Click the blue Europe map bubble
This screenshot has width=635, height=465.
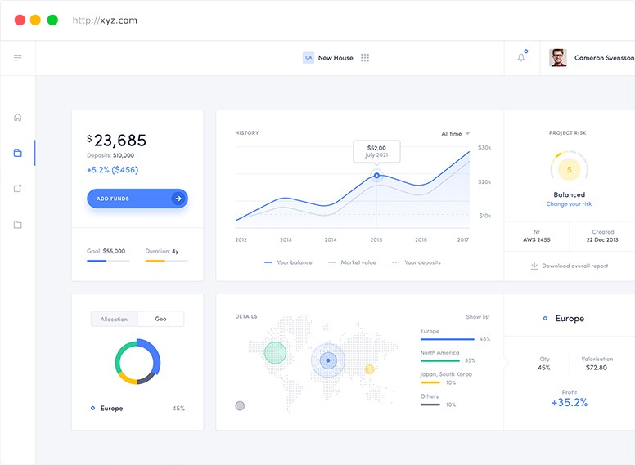click(x=328, y=360)
